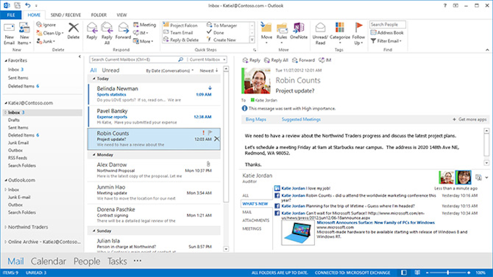Screen dimensions: 493x277
Task: Switch to the FOLDER ribbon tab
Action: click(99, 14)
